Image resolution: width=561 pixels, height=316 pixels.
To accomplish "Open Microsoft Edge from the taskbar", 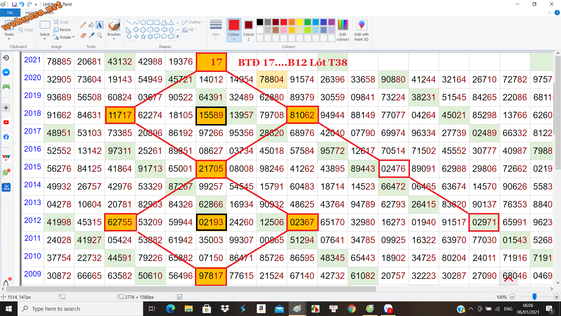I will click(x=170, y=309).
